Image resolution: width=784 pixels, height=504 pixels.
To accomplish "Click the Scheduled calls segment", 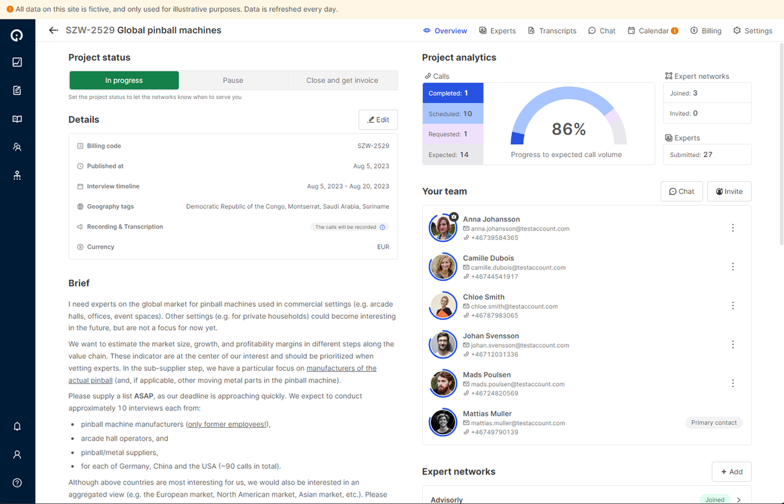I will 453,113.
